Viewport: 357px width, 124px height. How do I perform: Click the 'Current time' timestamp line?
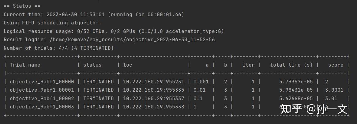point(94,14)
